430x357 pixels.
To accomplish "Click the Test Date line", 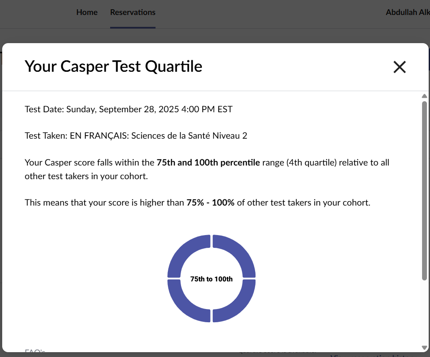I will 128,109.
